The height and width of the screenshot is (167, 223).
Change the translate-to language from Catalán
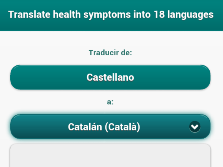click(x=110, y=127)
